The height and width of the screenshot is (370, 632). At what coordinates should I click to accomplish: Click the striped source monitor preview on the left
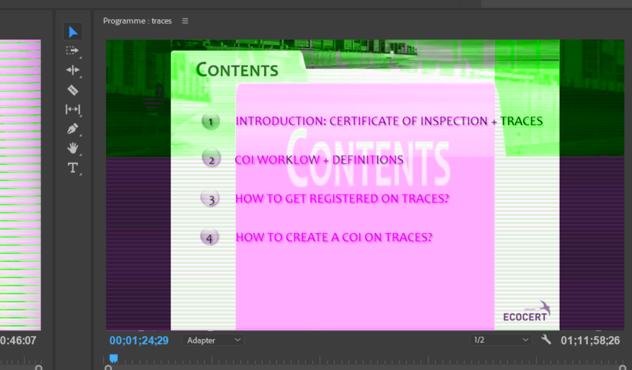(x=20, y=184)
